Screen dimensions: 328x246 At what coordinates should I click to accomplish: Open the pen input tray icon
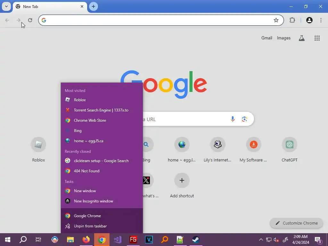click(x=285, y=240)
